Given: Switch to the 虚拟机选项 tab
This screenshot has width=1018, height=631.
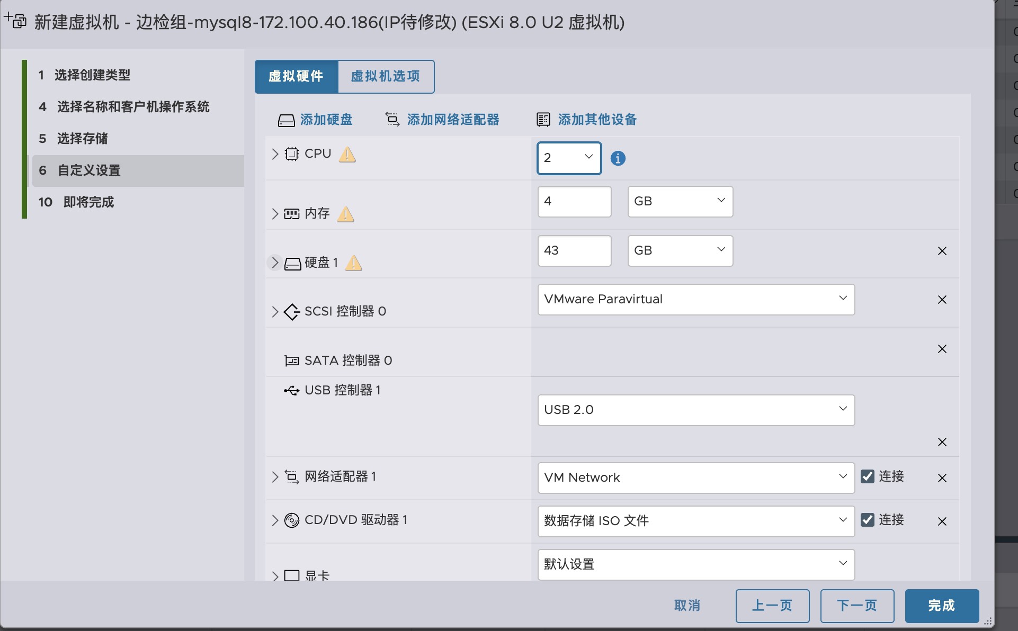Looking at the screenshot, I should click(386, 76).
